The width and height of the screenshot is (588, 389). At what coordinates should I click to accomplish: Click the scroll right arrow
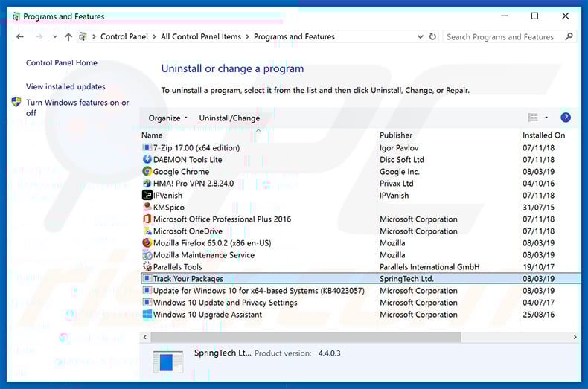tap(575, 337)
